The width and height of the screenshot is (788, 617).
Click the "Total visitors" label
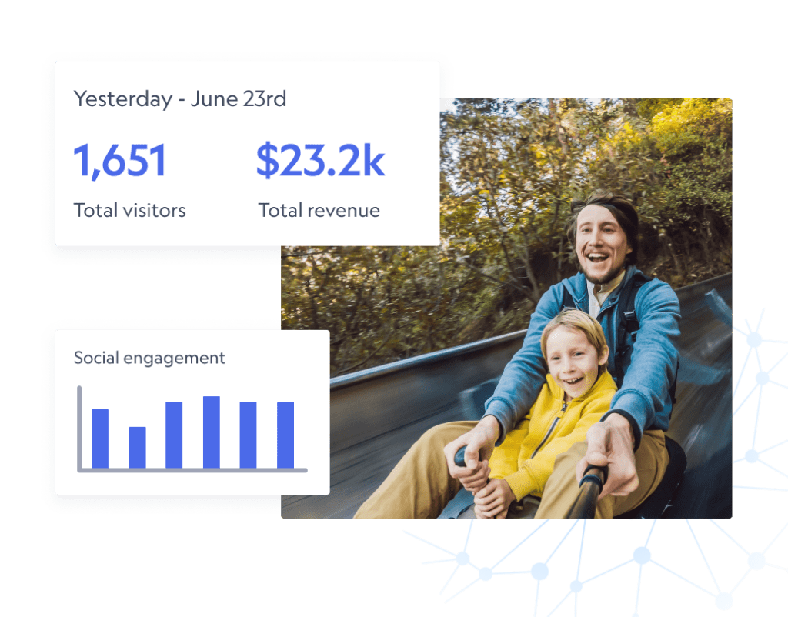coord(130,211)
